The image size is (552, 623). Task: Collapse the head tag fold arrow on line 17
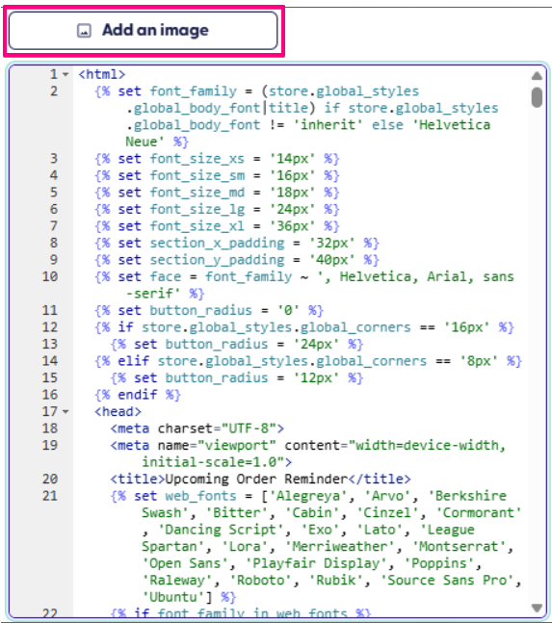[x=66, y=411]
